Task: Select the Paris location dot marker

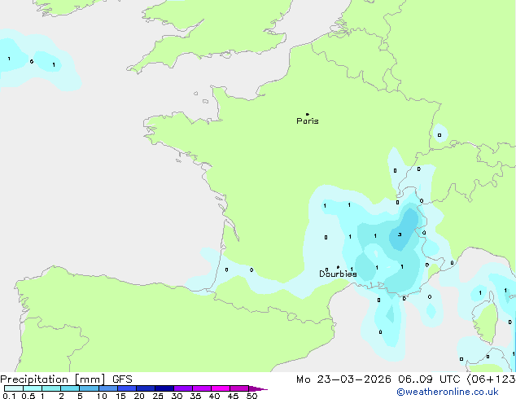Action: [x=308, y=114]
